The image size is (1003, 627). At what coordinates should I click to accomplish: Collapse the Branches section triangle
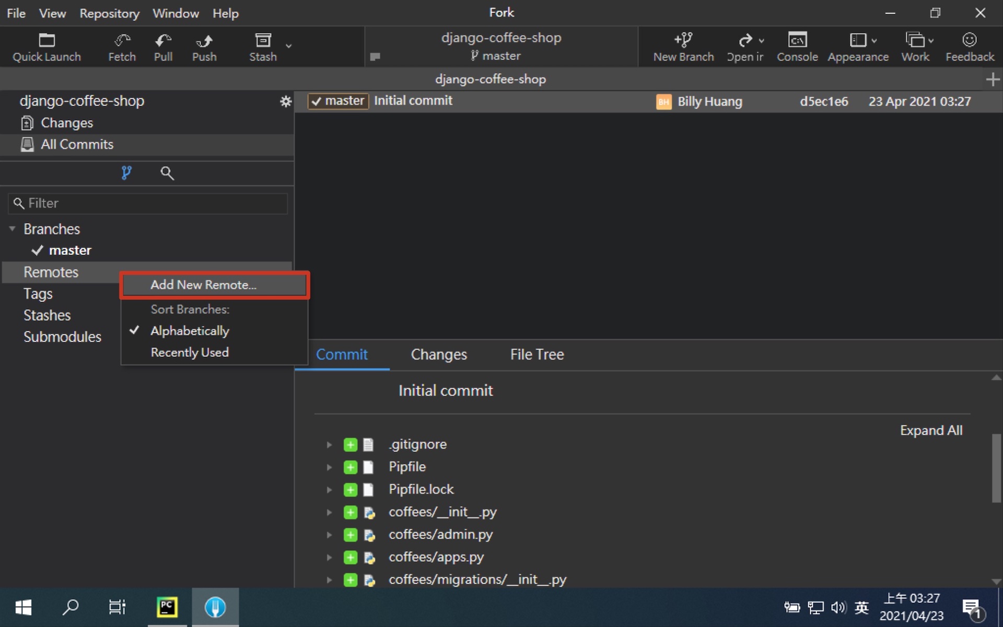coord(12,229)
